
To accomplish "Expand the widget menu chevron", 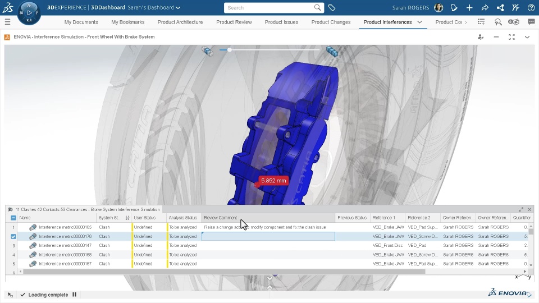I will coord(527,37).
